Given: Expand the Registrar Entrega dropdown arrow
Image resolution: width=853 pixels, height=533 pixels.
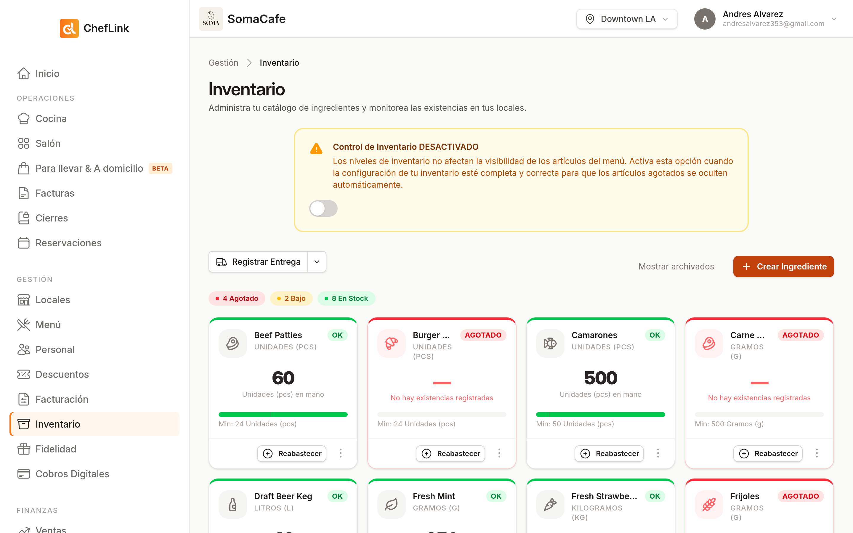Looking at the screenshot, I should point(317,262).
